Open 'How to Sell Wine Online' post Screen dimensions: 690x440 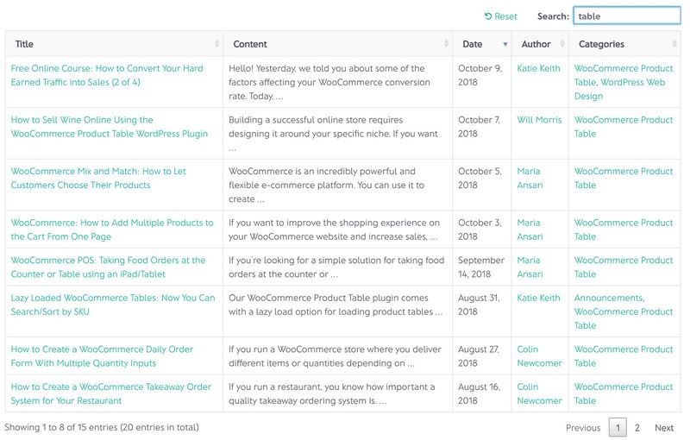pos(110,127)
